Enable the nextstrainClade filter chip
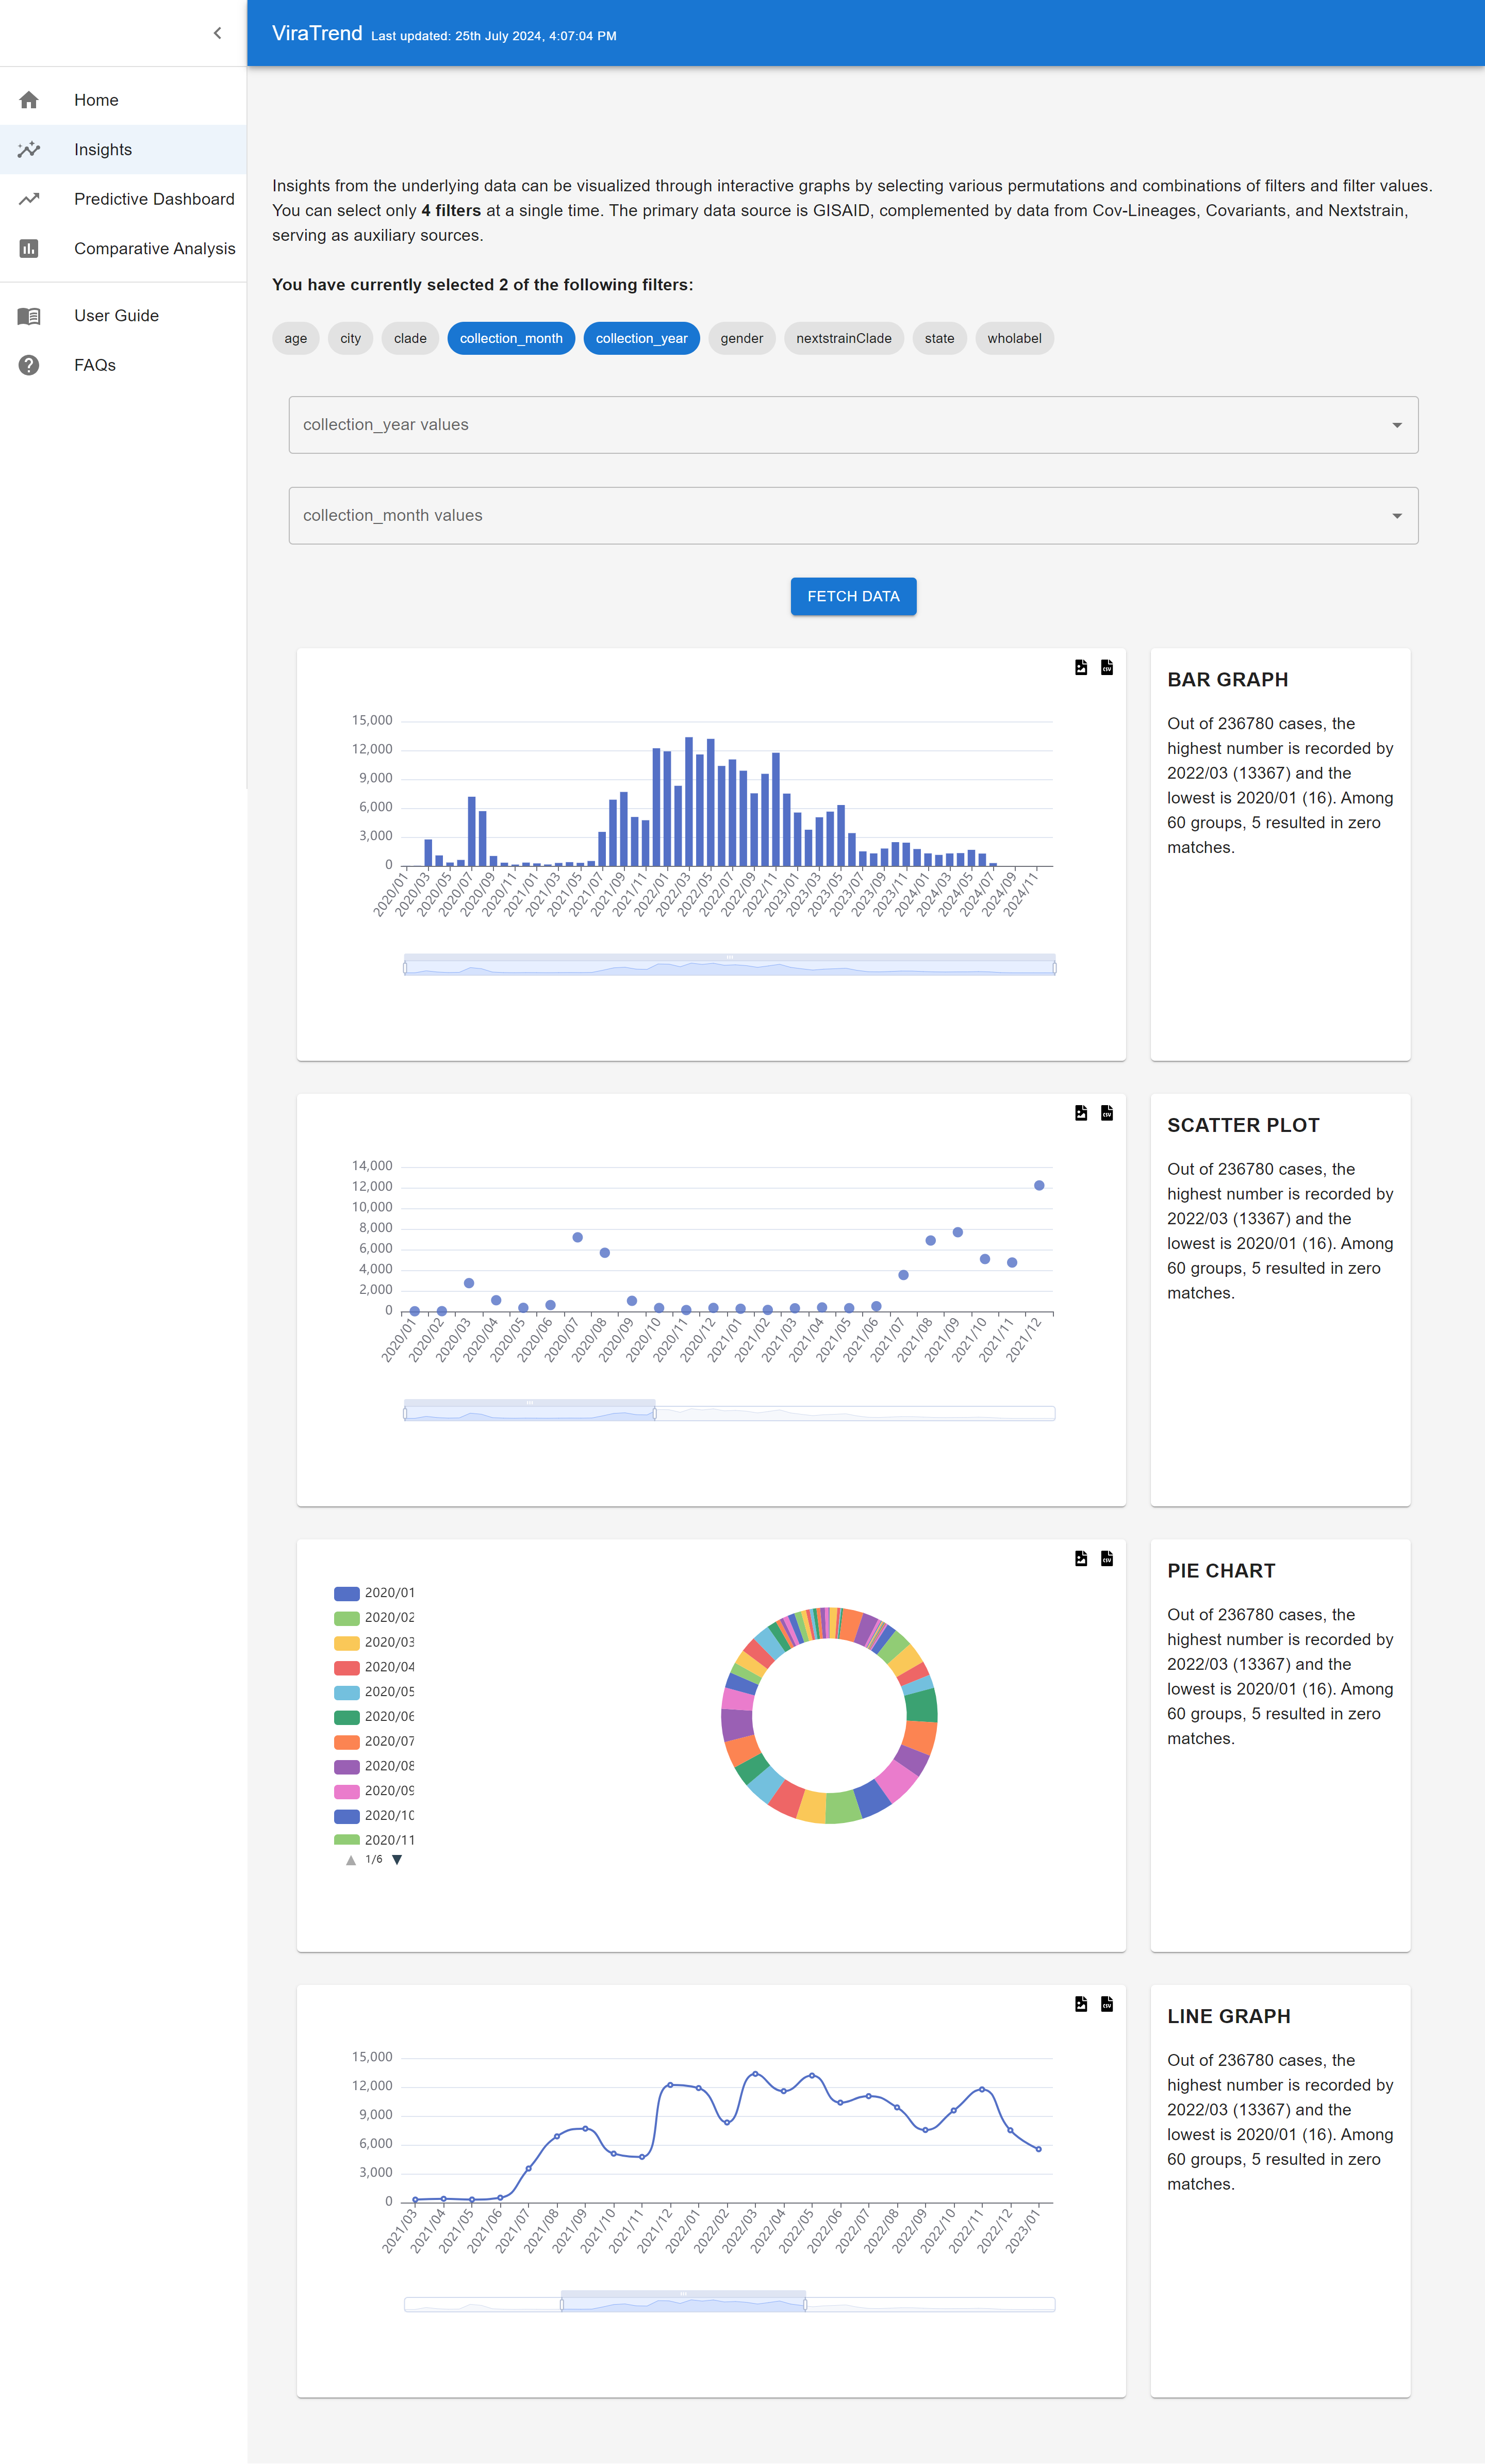 tap(843, 338)
